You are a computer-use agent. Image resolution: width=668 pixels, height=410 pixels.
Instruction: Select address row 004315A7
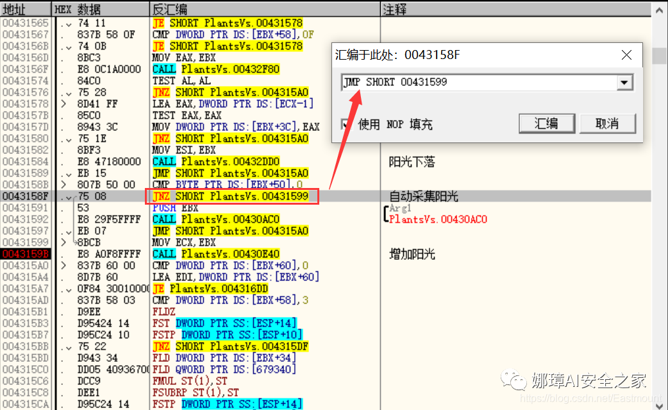26,289
